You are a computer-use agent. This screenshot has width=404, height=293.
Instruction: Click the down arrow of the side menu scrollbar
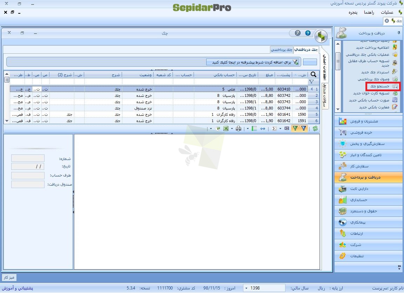pos(338,109)
